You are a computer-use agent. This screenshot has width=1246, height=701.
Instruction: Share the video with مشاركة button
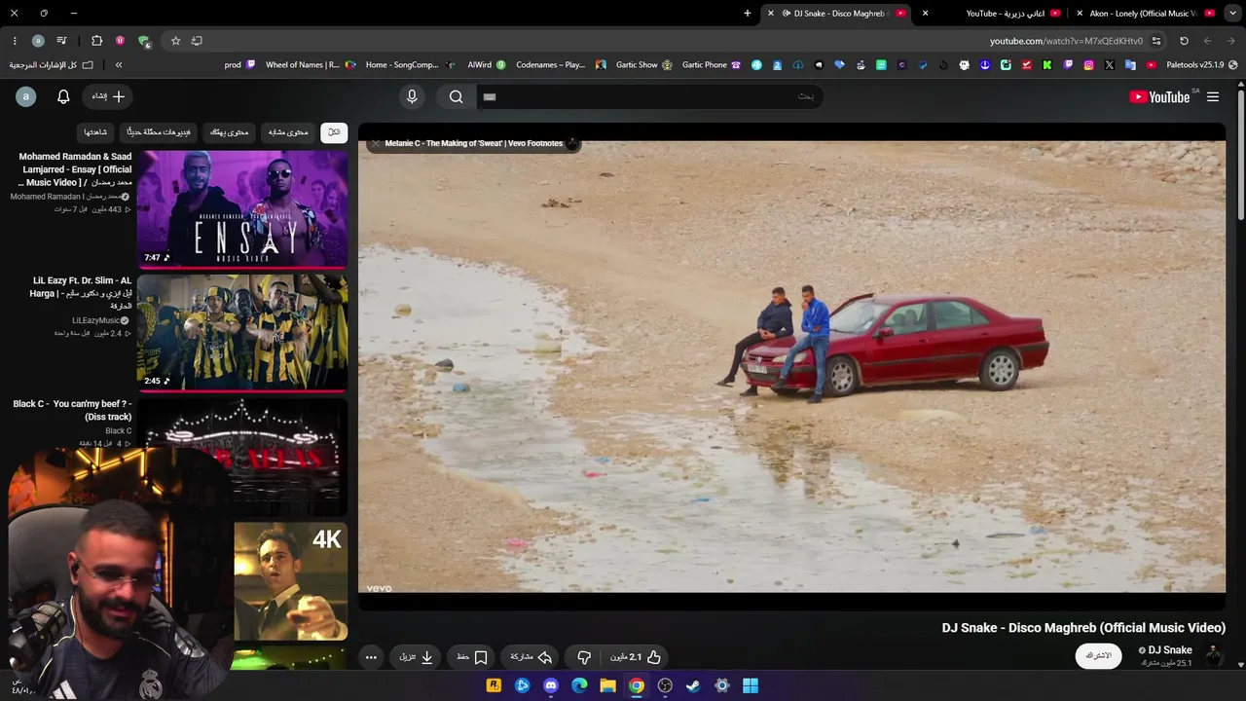[531, 657]
